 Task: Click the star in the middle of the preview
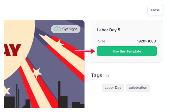pos(37,73)
